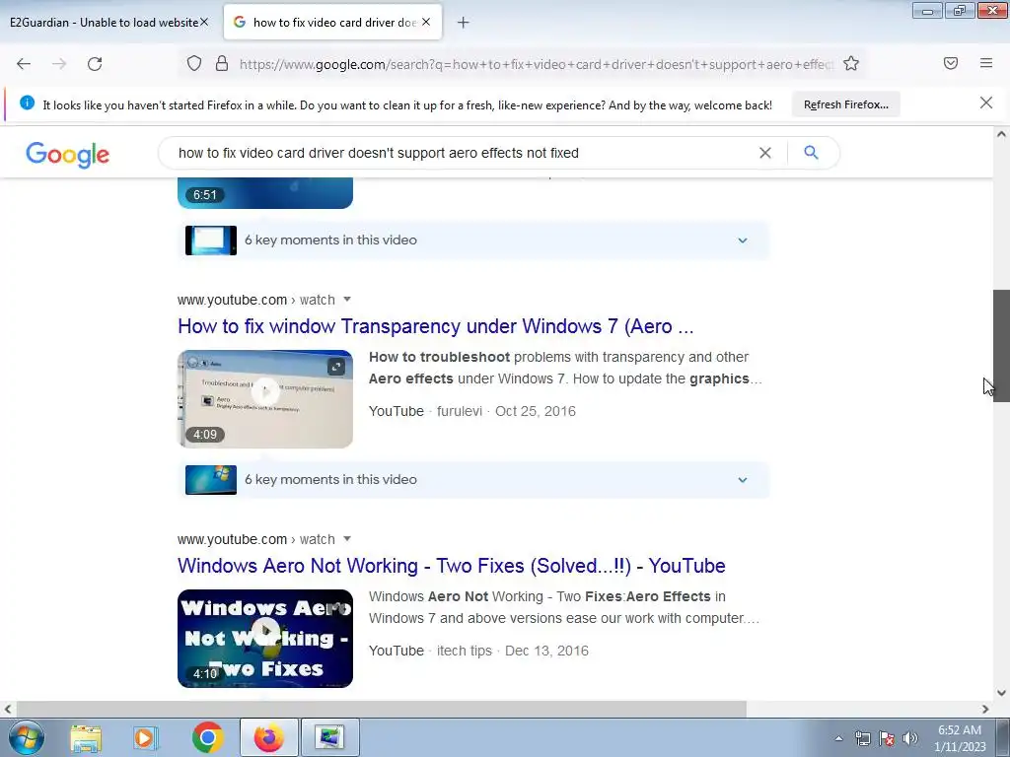Click the expand icon on 4:09 thumbnail

pos(336,367)
